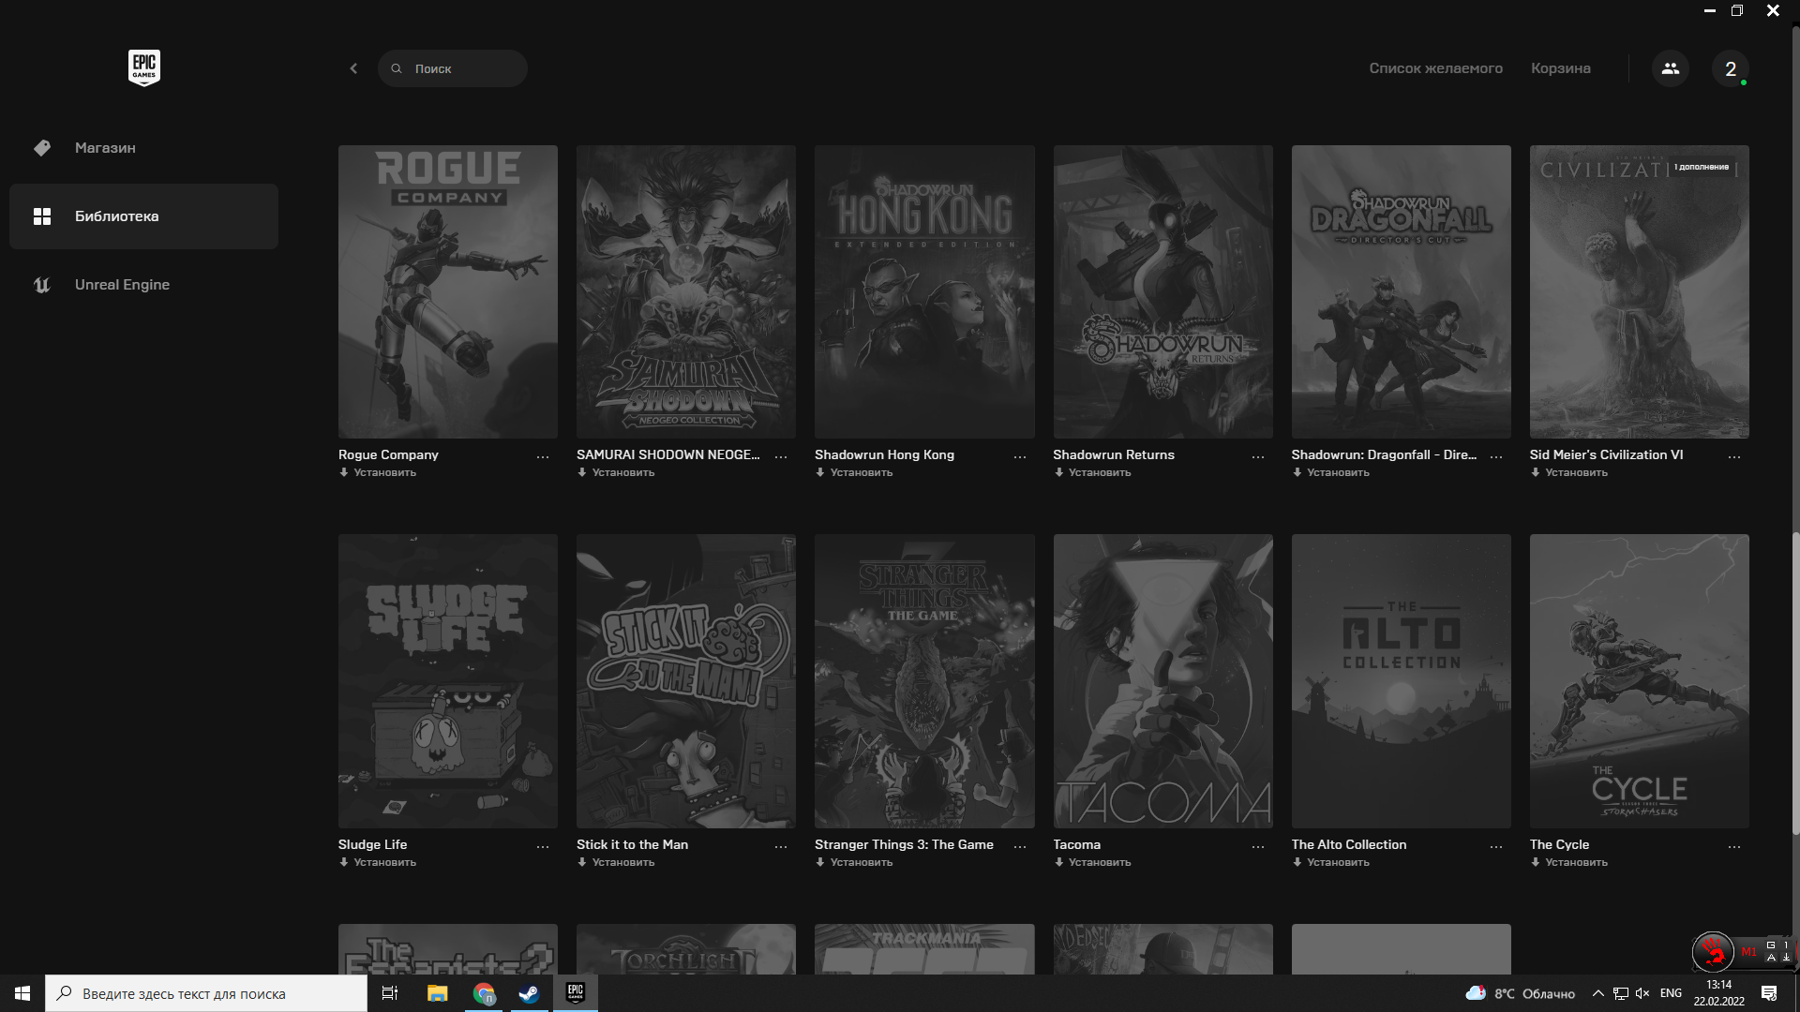Click the library vertical scrollbar
This screenshot has width=1800, height=1012.
pos(1795,684)
